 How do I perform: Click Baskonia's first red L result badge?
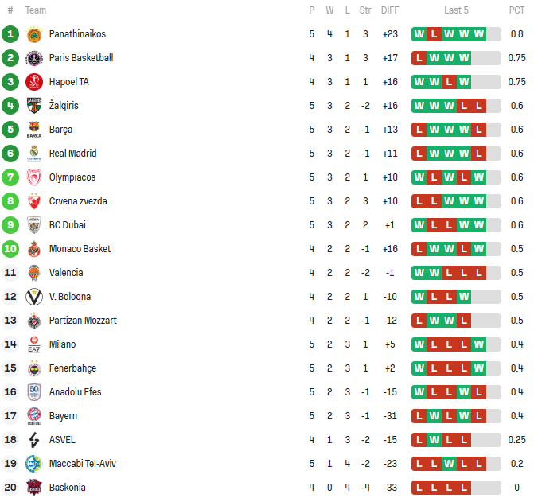[x=419, y=488]
